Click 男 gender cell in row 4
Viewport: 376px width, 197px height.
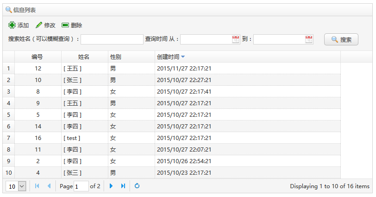pyautogui.click(x=132, y=103)
